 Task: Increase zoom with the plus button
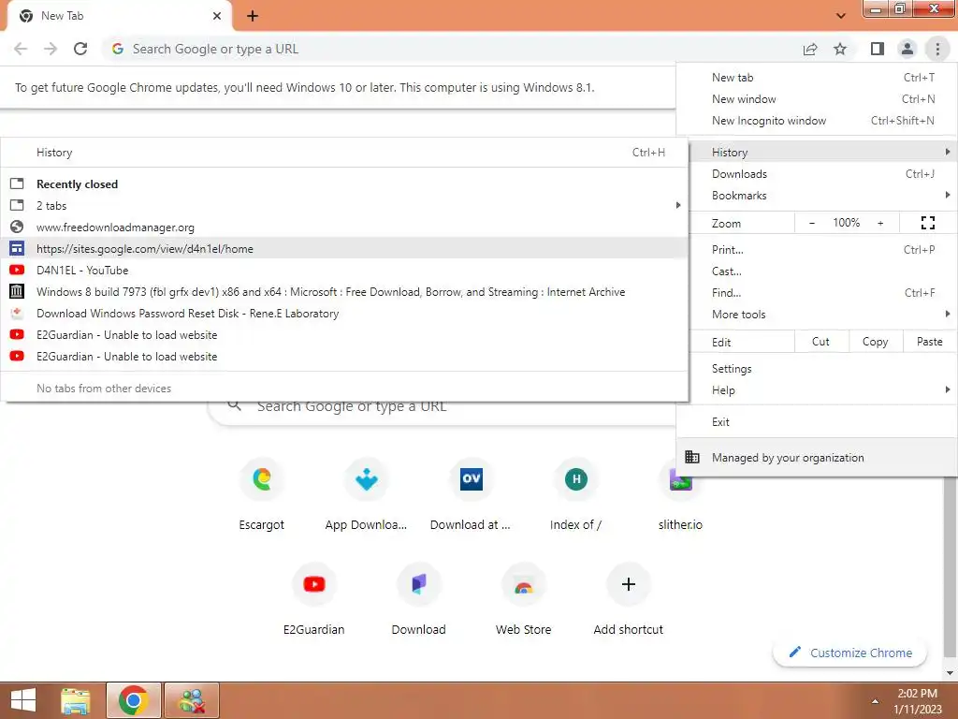click(x=880, y=223)
